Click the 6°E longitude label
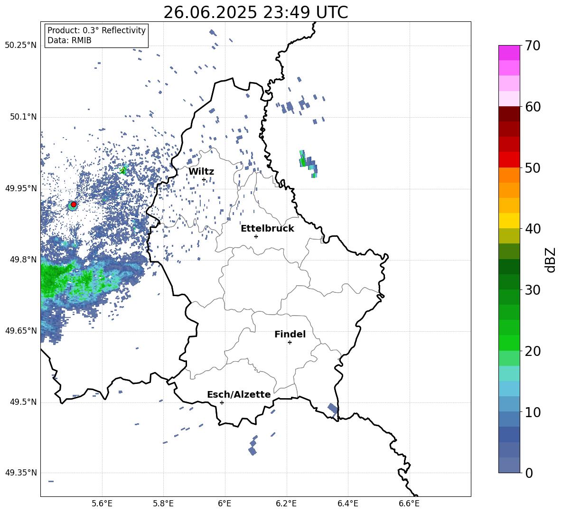 point(225,504)
